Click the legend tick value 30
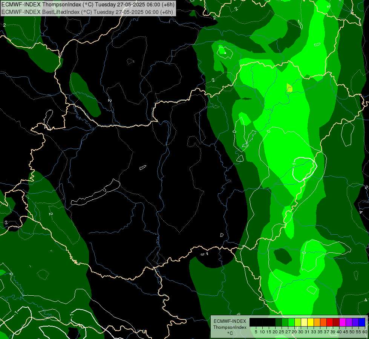369x339 pixels. [301, 332]
